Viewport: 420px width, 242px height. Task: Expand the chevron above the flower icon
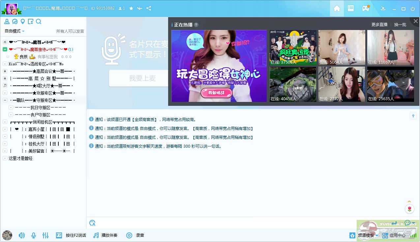click(409, 201)
